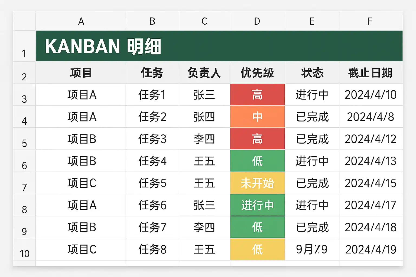Click the "李四" cell beside 任务3

(x=204, y=139)
